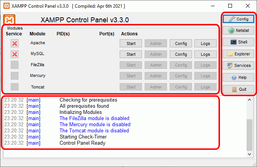Click 'Checking for prerequisites' log entry
The height and width of the screenshot is (167, 257).
pyautogui.click(x=88, y=100)
